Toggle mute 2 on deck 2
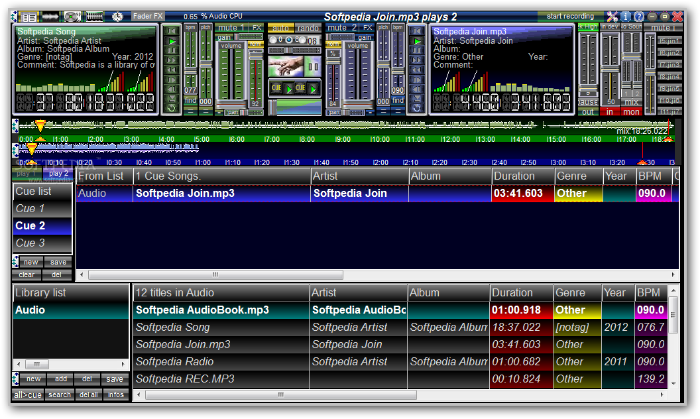 click(341, 28)
